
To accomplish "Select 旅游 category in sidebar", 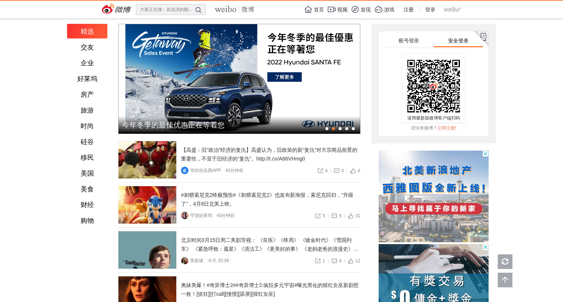I will [87, 110].
